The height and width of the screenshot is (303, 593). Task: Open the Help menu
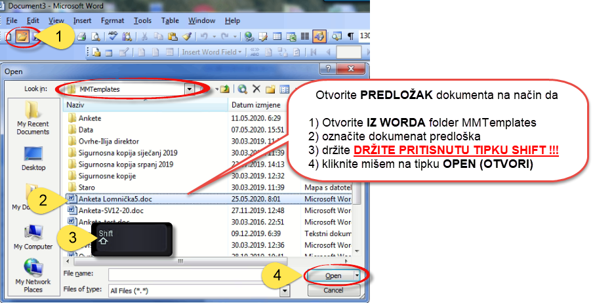(232, 20)
